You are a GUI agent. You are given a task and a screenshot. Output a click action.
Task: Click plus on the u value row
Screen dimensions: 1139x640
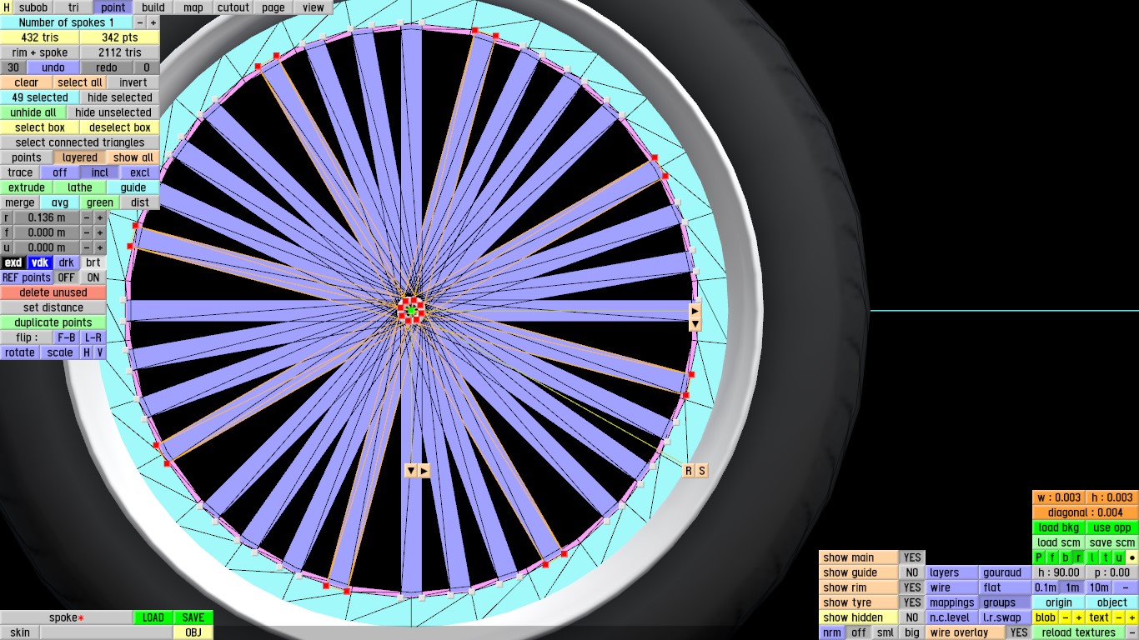100,247
